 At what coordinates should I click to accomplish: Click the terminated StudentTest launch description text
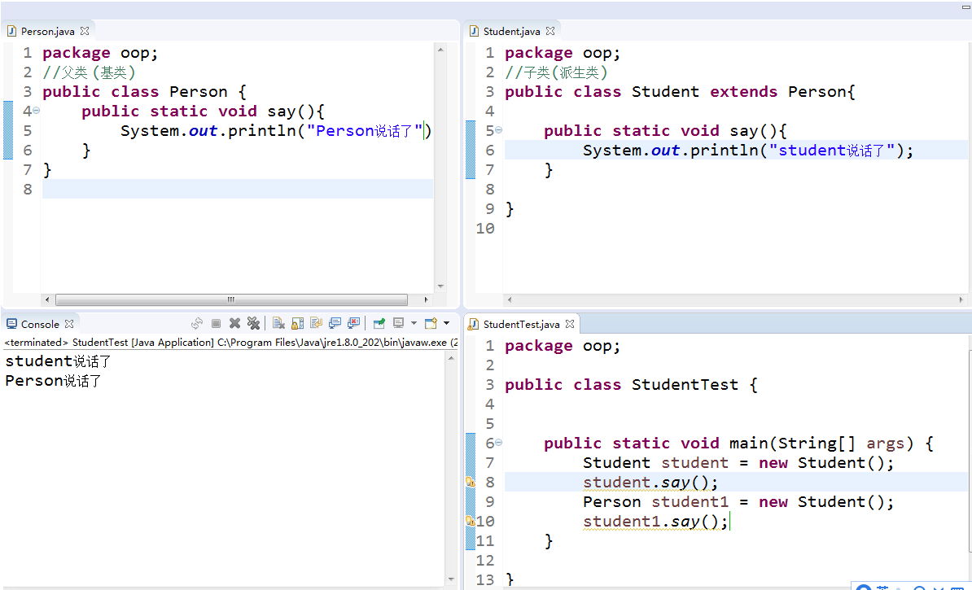pyautogui.click(x=230, y=342)
